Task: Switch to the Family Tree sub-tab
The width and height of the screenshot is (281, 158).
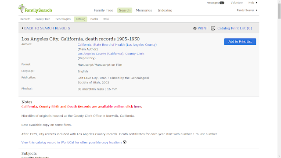Action: point(43,19)
